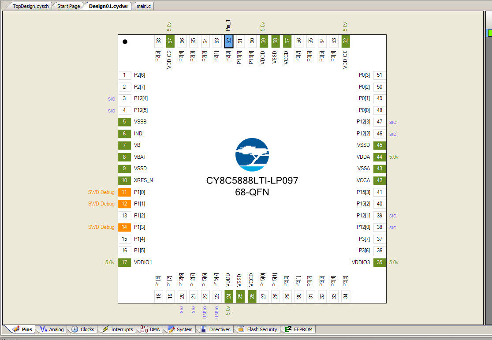Select green pin 52 box

(x=346, y=41)
